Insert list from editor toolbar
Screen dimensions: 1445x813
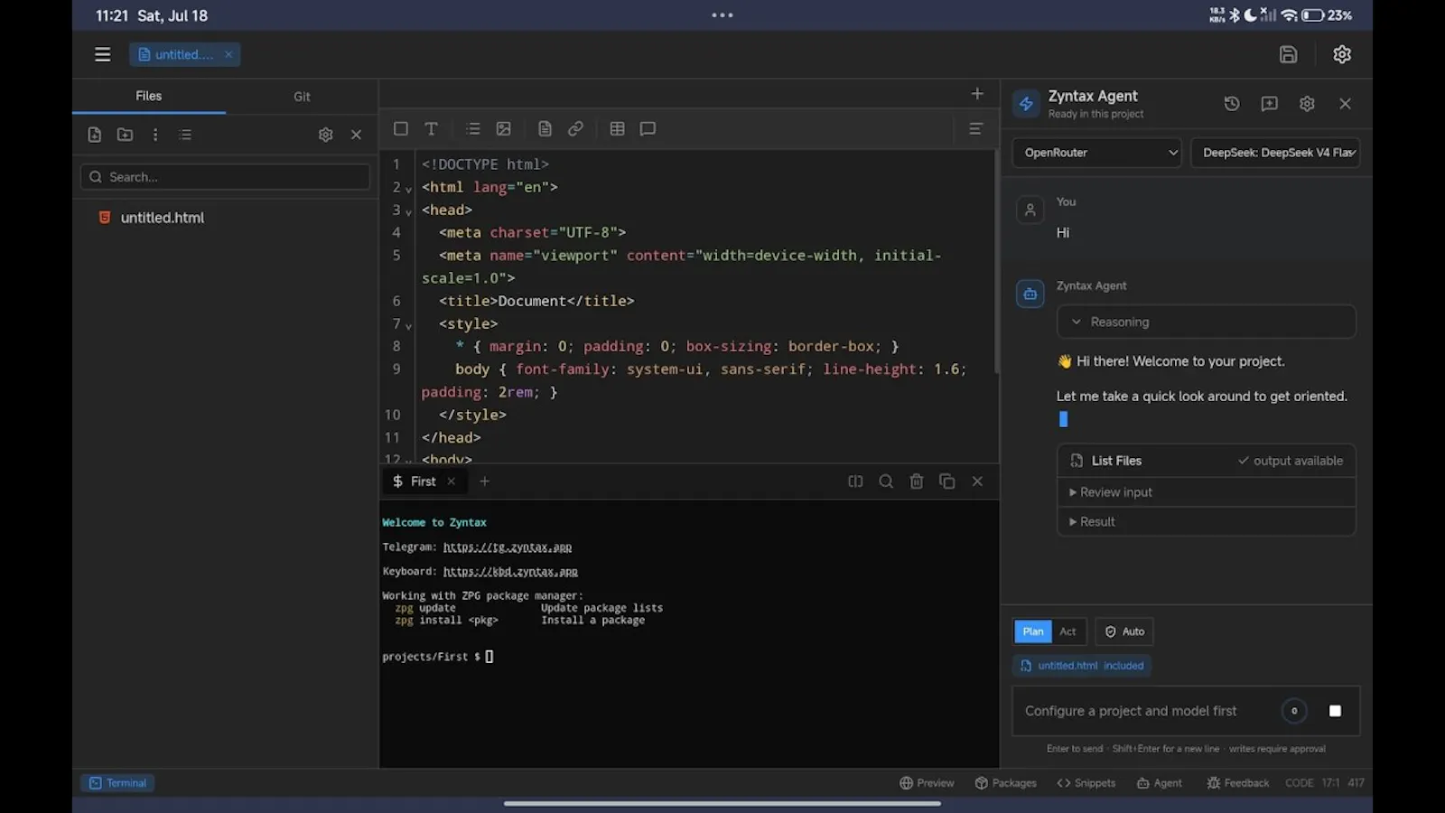473,129
